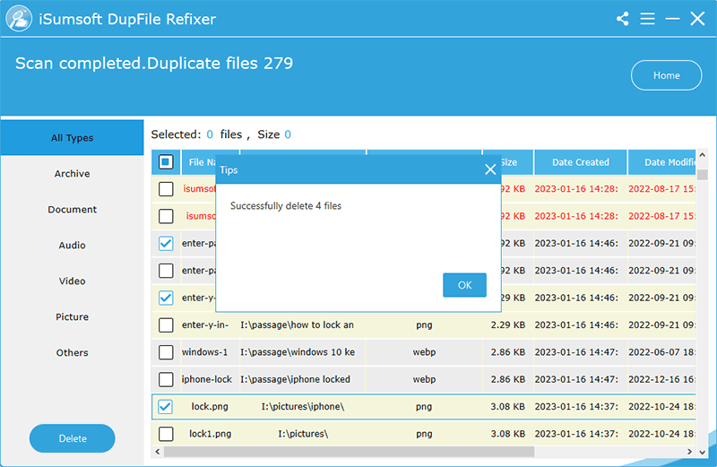Check the lock1.png file checkbox
This screenshot has width=717, height=467.
pos(166,434)
